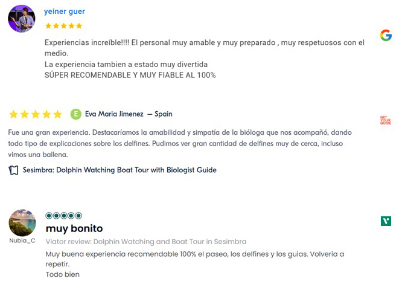Click yeiner guer's five-star rating

[x=64, y=26]
